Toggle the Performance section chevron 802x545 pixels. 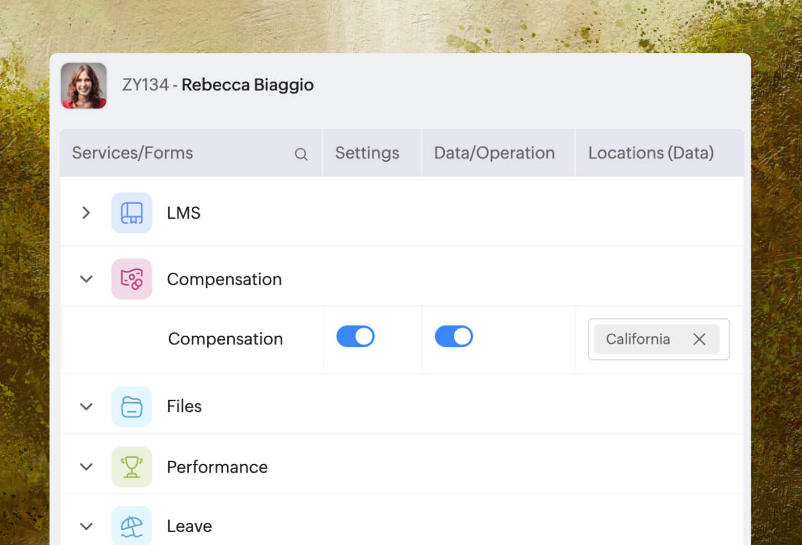[87, 467]
